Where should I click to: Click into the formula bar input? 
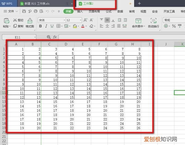(x=122, y=37)
